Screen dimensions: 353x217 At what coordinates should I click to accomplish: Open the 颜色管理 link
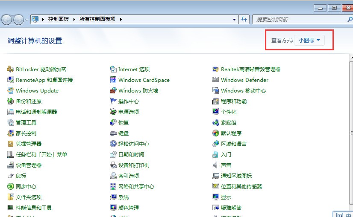click(129, 208)
